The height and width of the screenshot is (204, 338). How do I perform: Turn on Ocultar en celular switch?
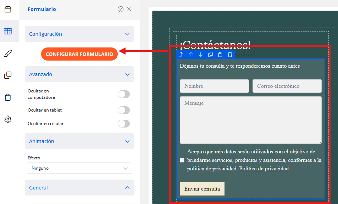coord(124,124)
